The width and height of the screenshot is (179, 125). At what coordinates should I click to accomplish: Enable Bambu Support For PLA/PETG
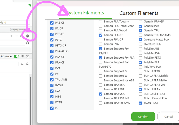click(101, 62)
